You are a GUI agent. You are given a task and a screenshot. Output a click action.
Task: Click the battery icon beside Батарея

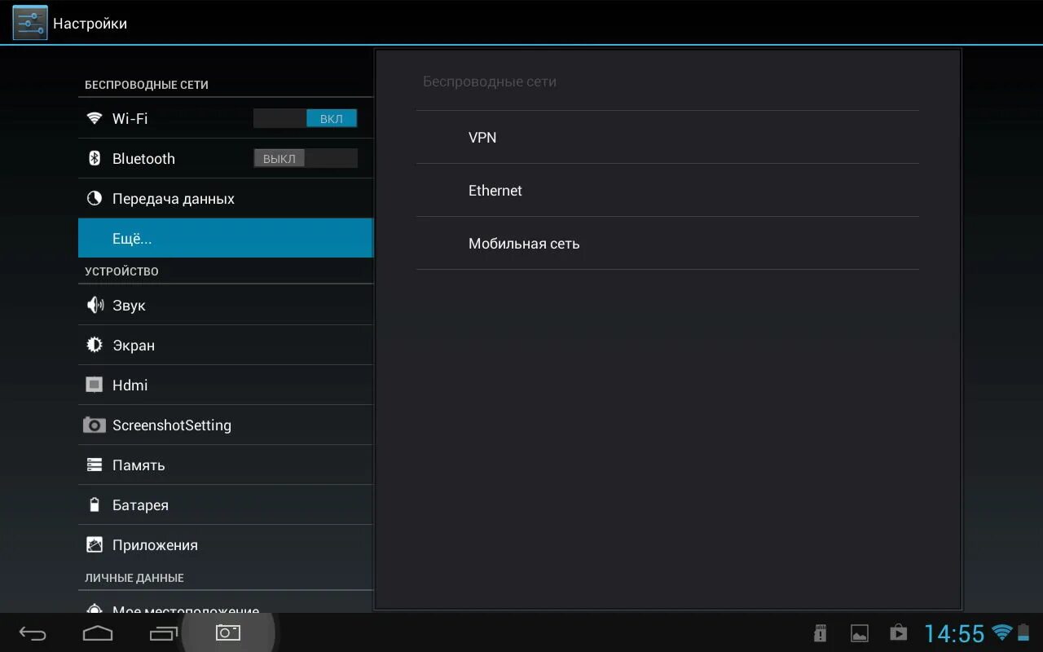coord(95,504)
